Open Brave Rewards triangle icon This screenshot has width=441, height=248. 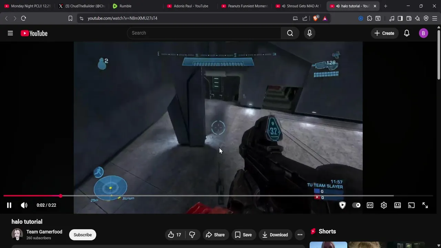coord(325,18)
